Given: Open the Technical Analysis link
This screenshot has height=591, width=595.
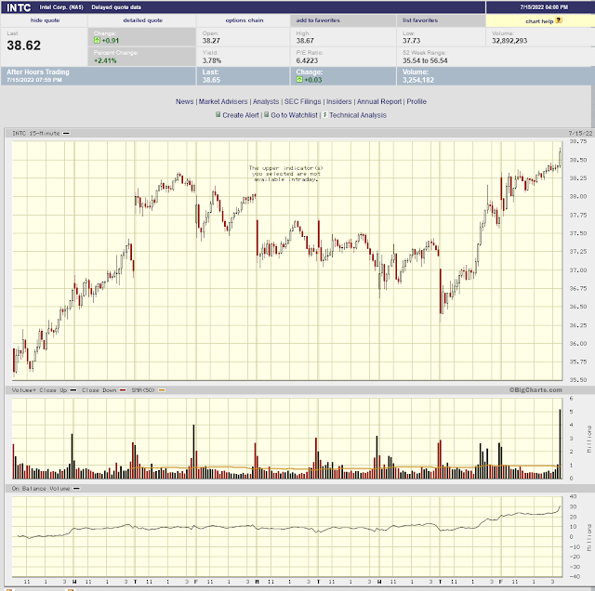Looking at the screenshot, I should [358, 115].
